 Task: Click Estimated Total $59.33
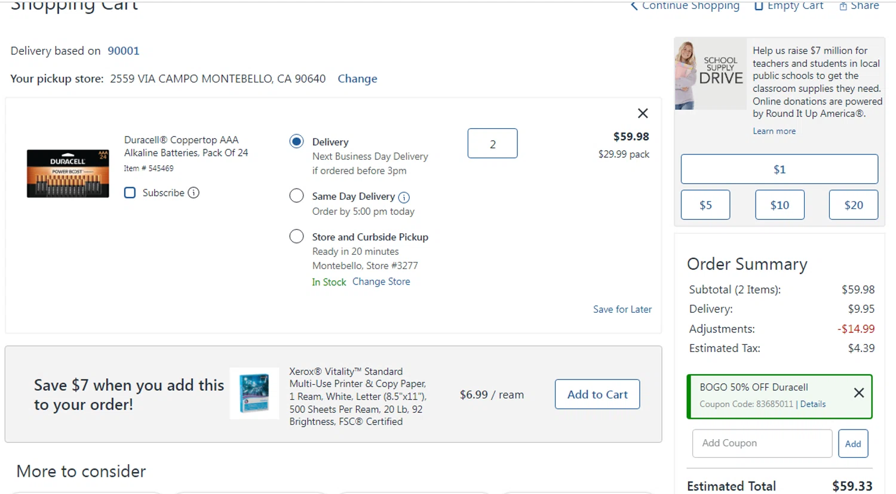[852, 486]
